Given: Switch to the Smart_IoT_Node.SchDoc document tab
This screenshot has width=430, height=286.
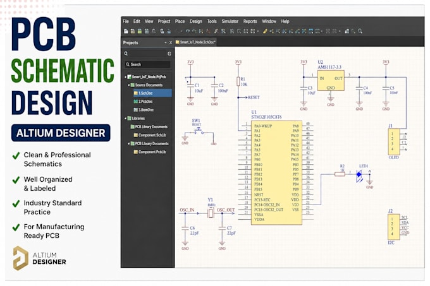Looking at the screenshot, I should pyautogui.click(x=195, y=42).
